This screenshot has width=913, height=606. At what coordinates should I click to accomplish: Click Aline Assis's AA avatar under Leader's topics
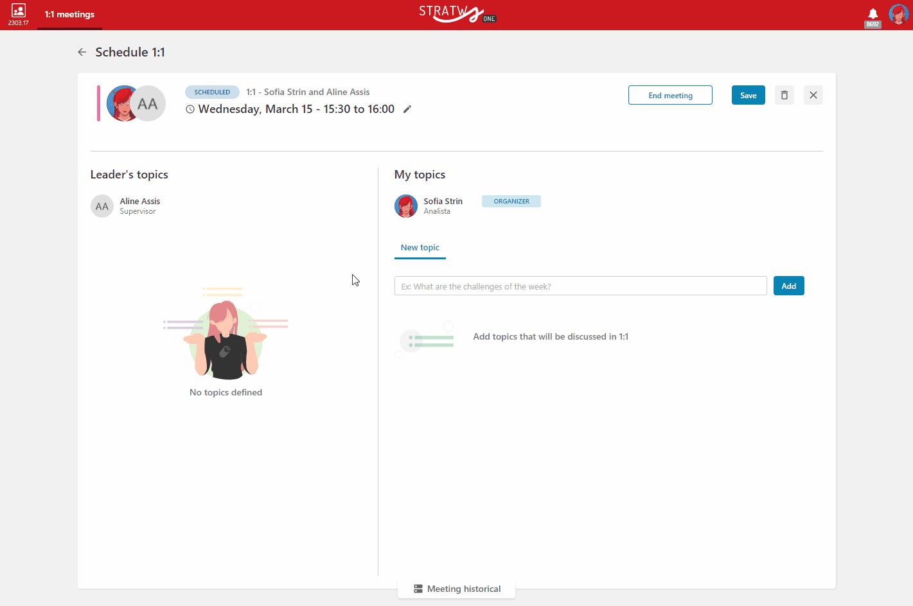pyautogui.click(x=102, y=206)
